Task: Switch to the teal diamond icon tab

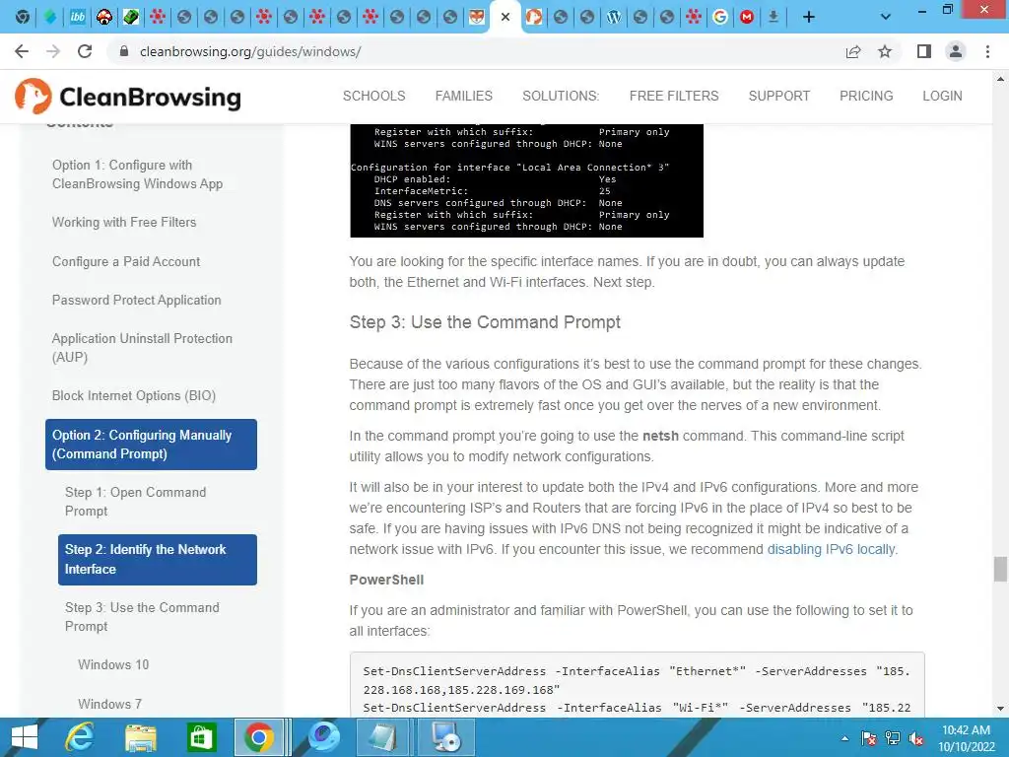Action: [50, 17]
